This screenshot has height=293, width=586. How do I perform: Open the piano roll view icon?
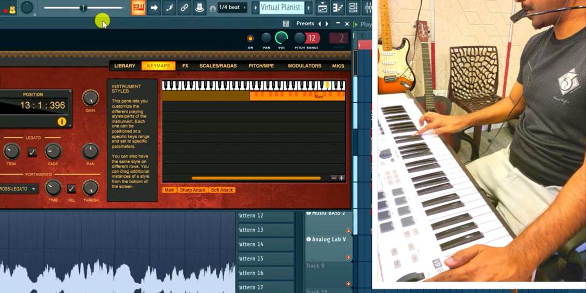pyautogui.click(x=338, y=7)
